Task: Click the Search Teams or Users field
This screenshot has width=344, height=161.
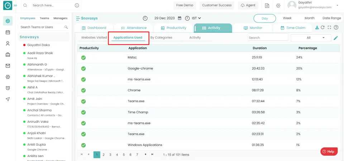Action: 44,27
